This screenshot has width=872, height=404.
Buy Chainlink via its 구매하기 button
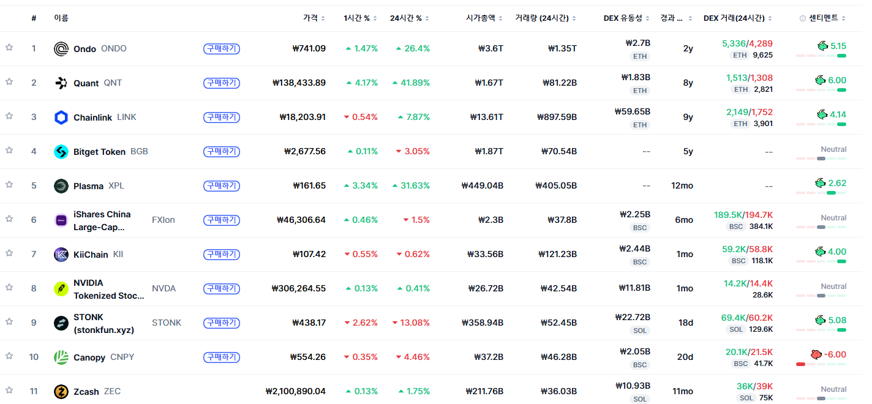221,117
